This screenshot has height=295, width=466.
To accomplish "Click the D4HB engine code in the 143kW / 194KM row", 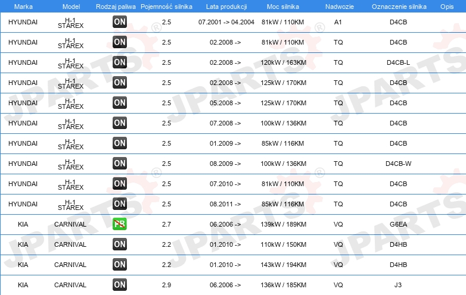I will [x=398, y=265].
